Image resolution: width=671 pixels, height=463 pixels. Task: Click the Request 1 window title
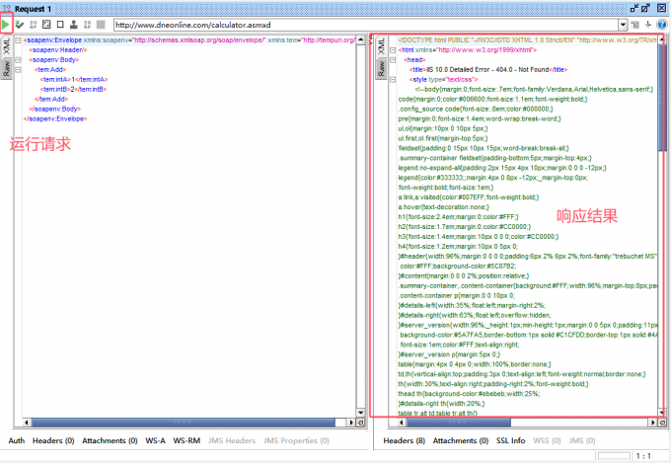click(x=33, y=9)
